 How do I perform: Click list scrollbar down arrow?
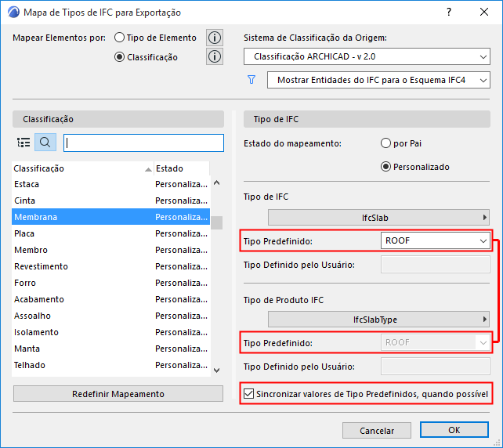click(217, 370)
